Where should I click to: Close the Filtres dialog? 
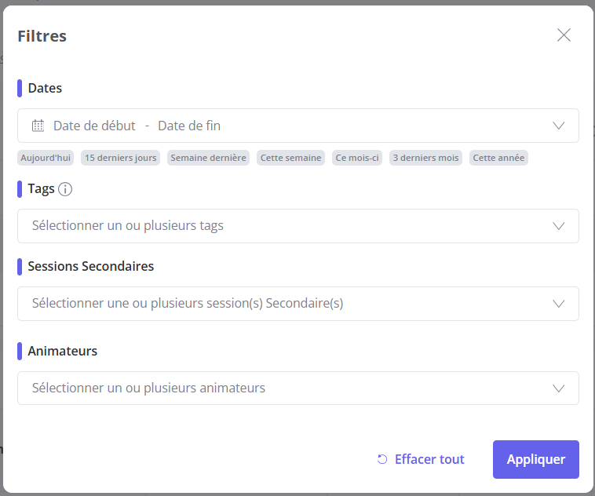click(564, 35)
